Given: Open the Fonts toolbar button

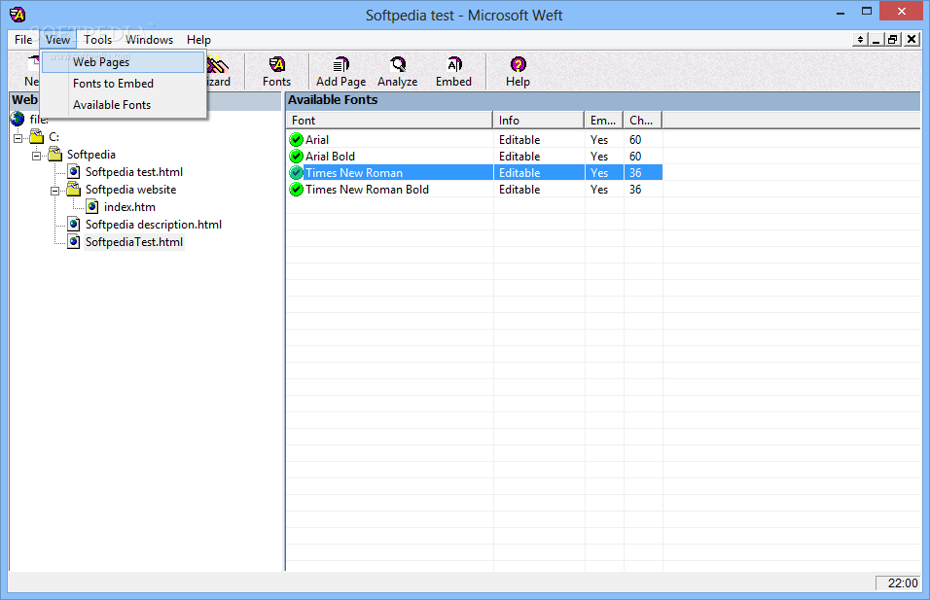Looking at the screenshot, I should pyautogui.click(x=276, y=72).
